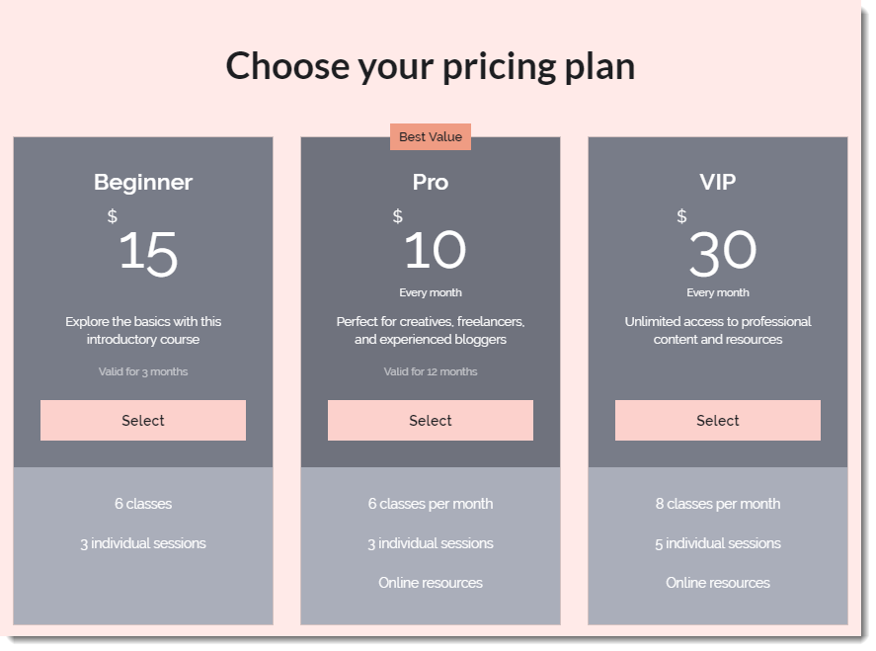Click 'Valid for 12 months' text
The height and width of the screenshot is (651, 876).
coord(430,371)
